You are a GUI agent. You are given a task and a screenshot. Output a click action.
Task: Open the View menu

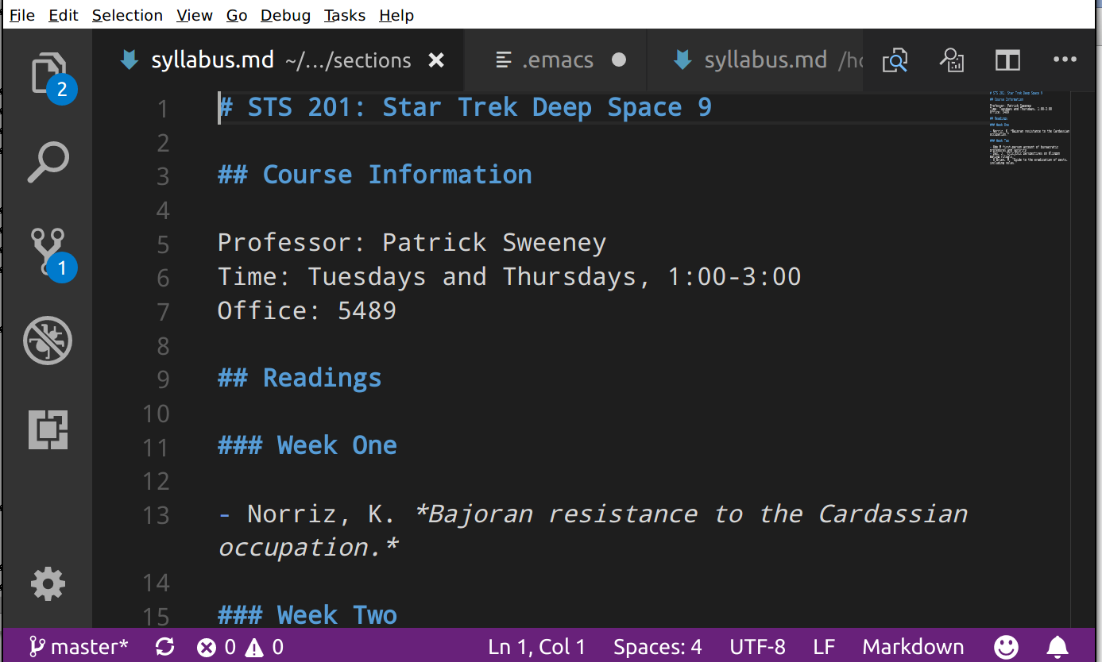[195, 15]
